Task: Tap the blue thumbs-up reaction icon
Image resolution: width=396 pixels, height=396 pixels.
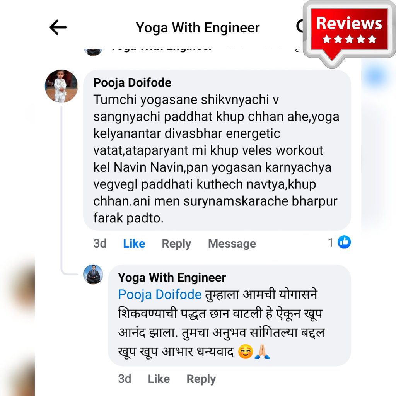Action: coord(344,242)
